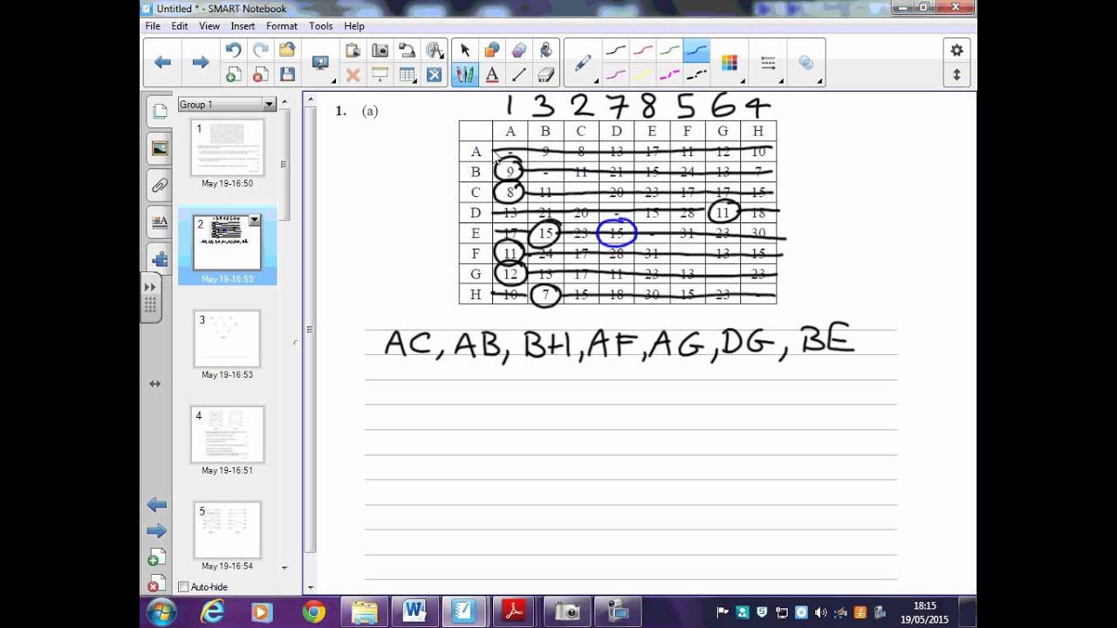Viewport: 1117px width, 628px height.
Task: Move the toolbar using the up-down arrow icon
Action: pyautogui.click(x=956, y=75)
